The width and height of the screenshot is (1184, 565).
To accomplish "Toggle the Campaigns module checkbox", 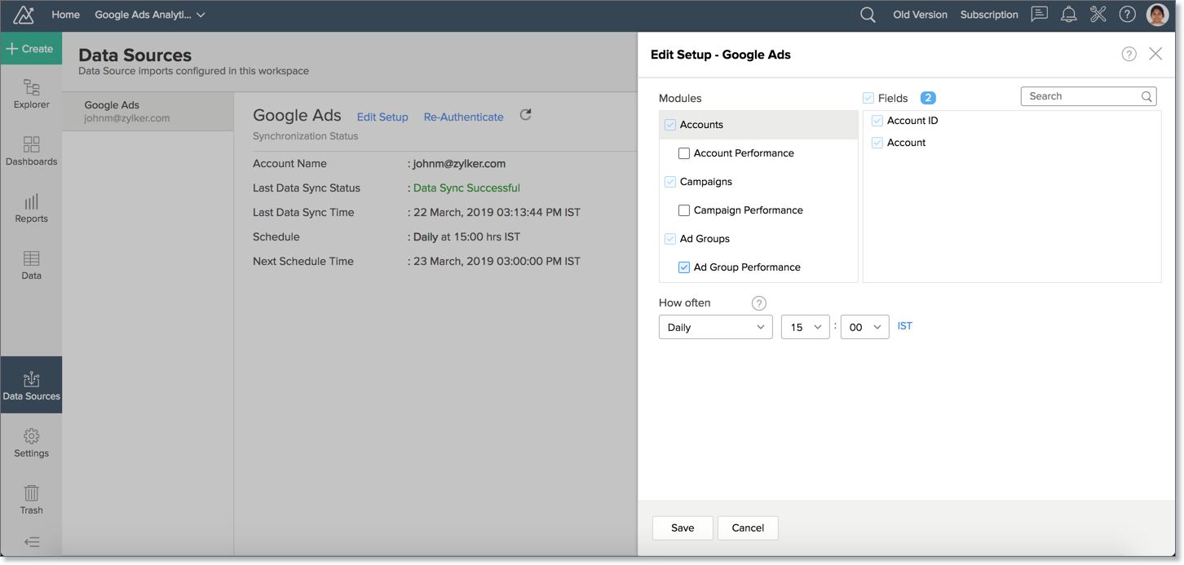I will tap(670, 182).
